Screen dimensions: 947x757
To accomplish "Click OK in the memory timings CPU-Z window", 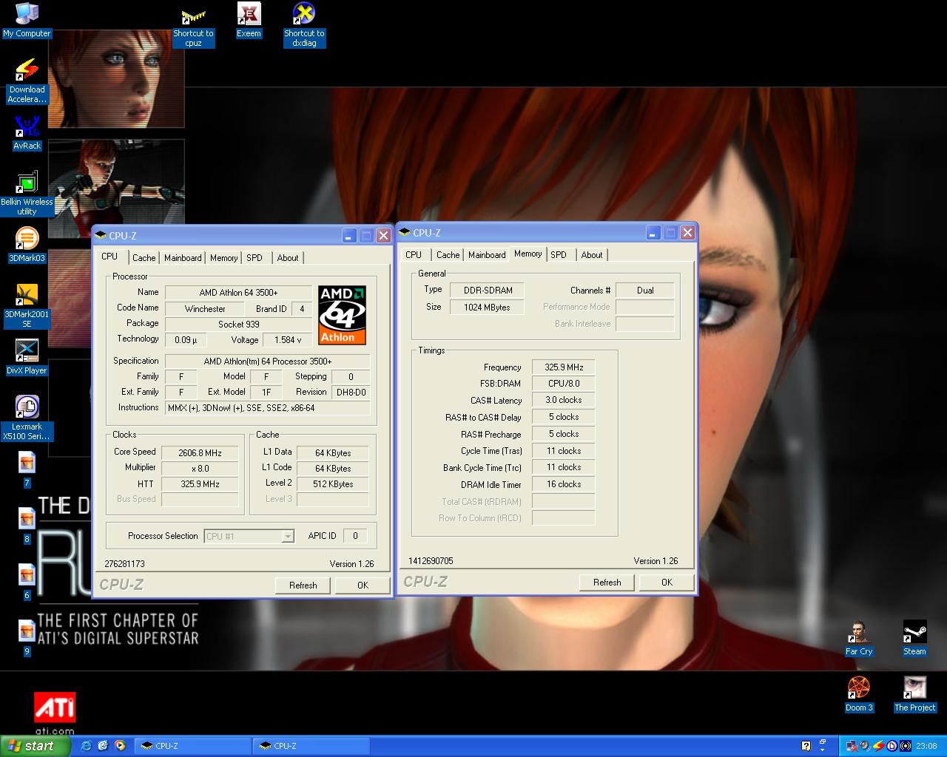I will [667, 582].
